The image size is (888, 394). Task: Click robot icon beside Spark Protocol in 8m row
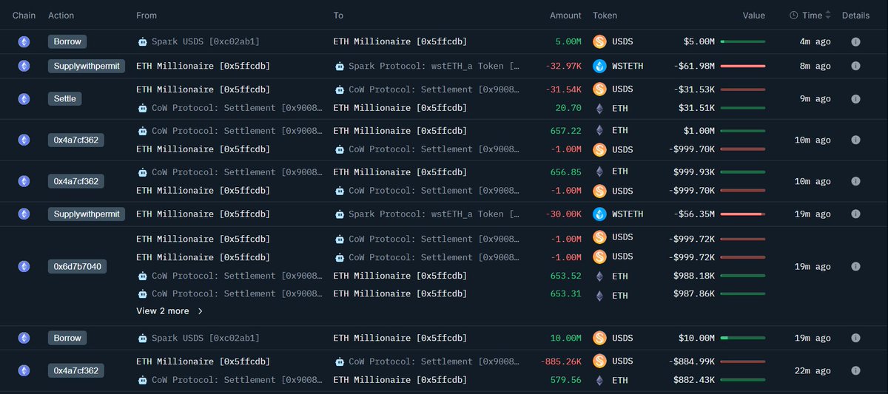[x=340, y=66]
